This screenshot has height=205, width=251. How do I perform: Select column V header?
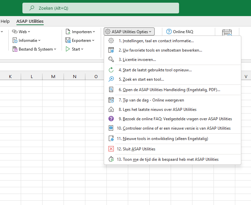pos(246,76)
